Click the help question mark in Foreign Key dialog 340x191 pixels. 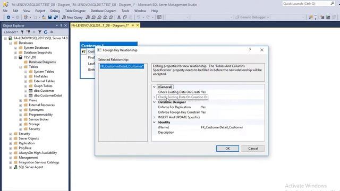(250, 50)
